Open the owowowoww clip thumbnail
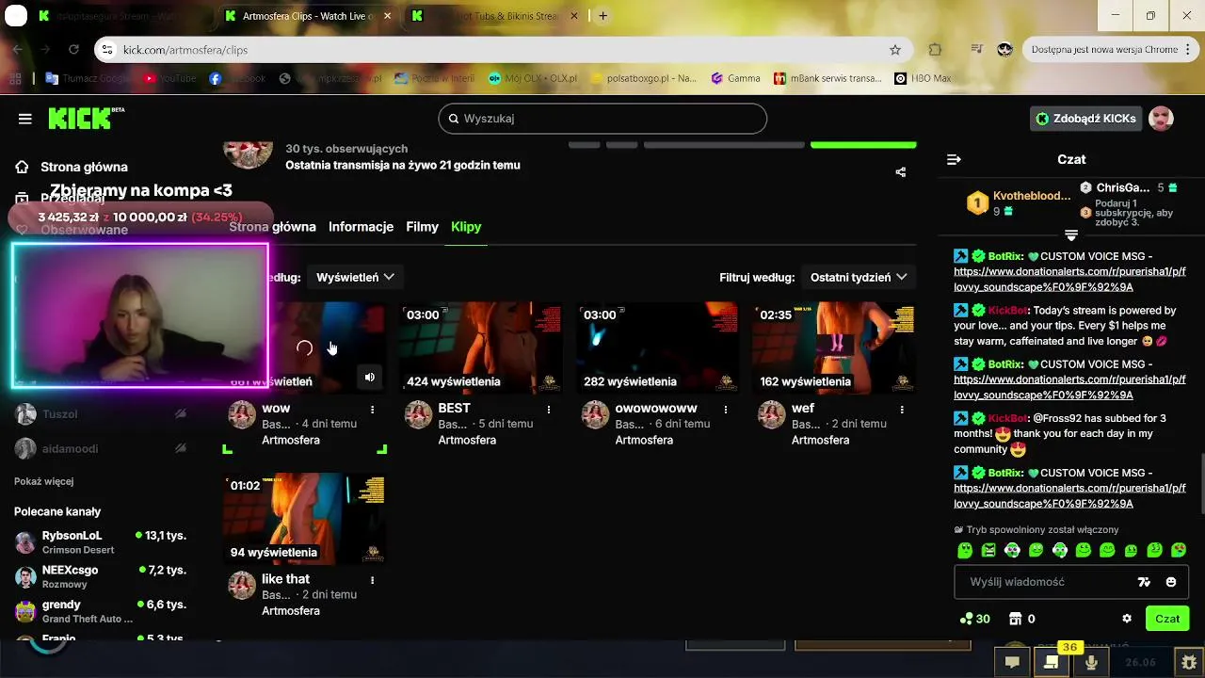Screen dimensions: 1205x678 point(657,347)
